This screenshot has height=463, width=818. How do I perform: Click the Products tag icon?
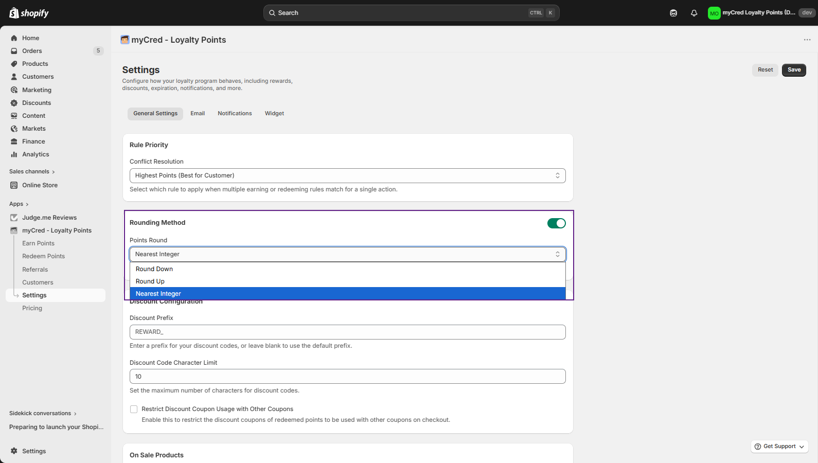click(x=14, y=64)
